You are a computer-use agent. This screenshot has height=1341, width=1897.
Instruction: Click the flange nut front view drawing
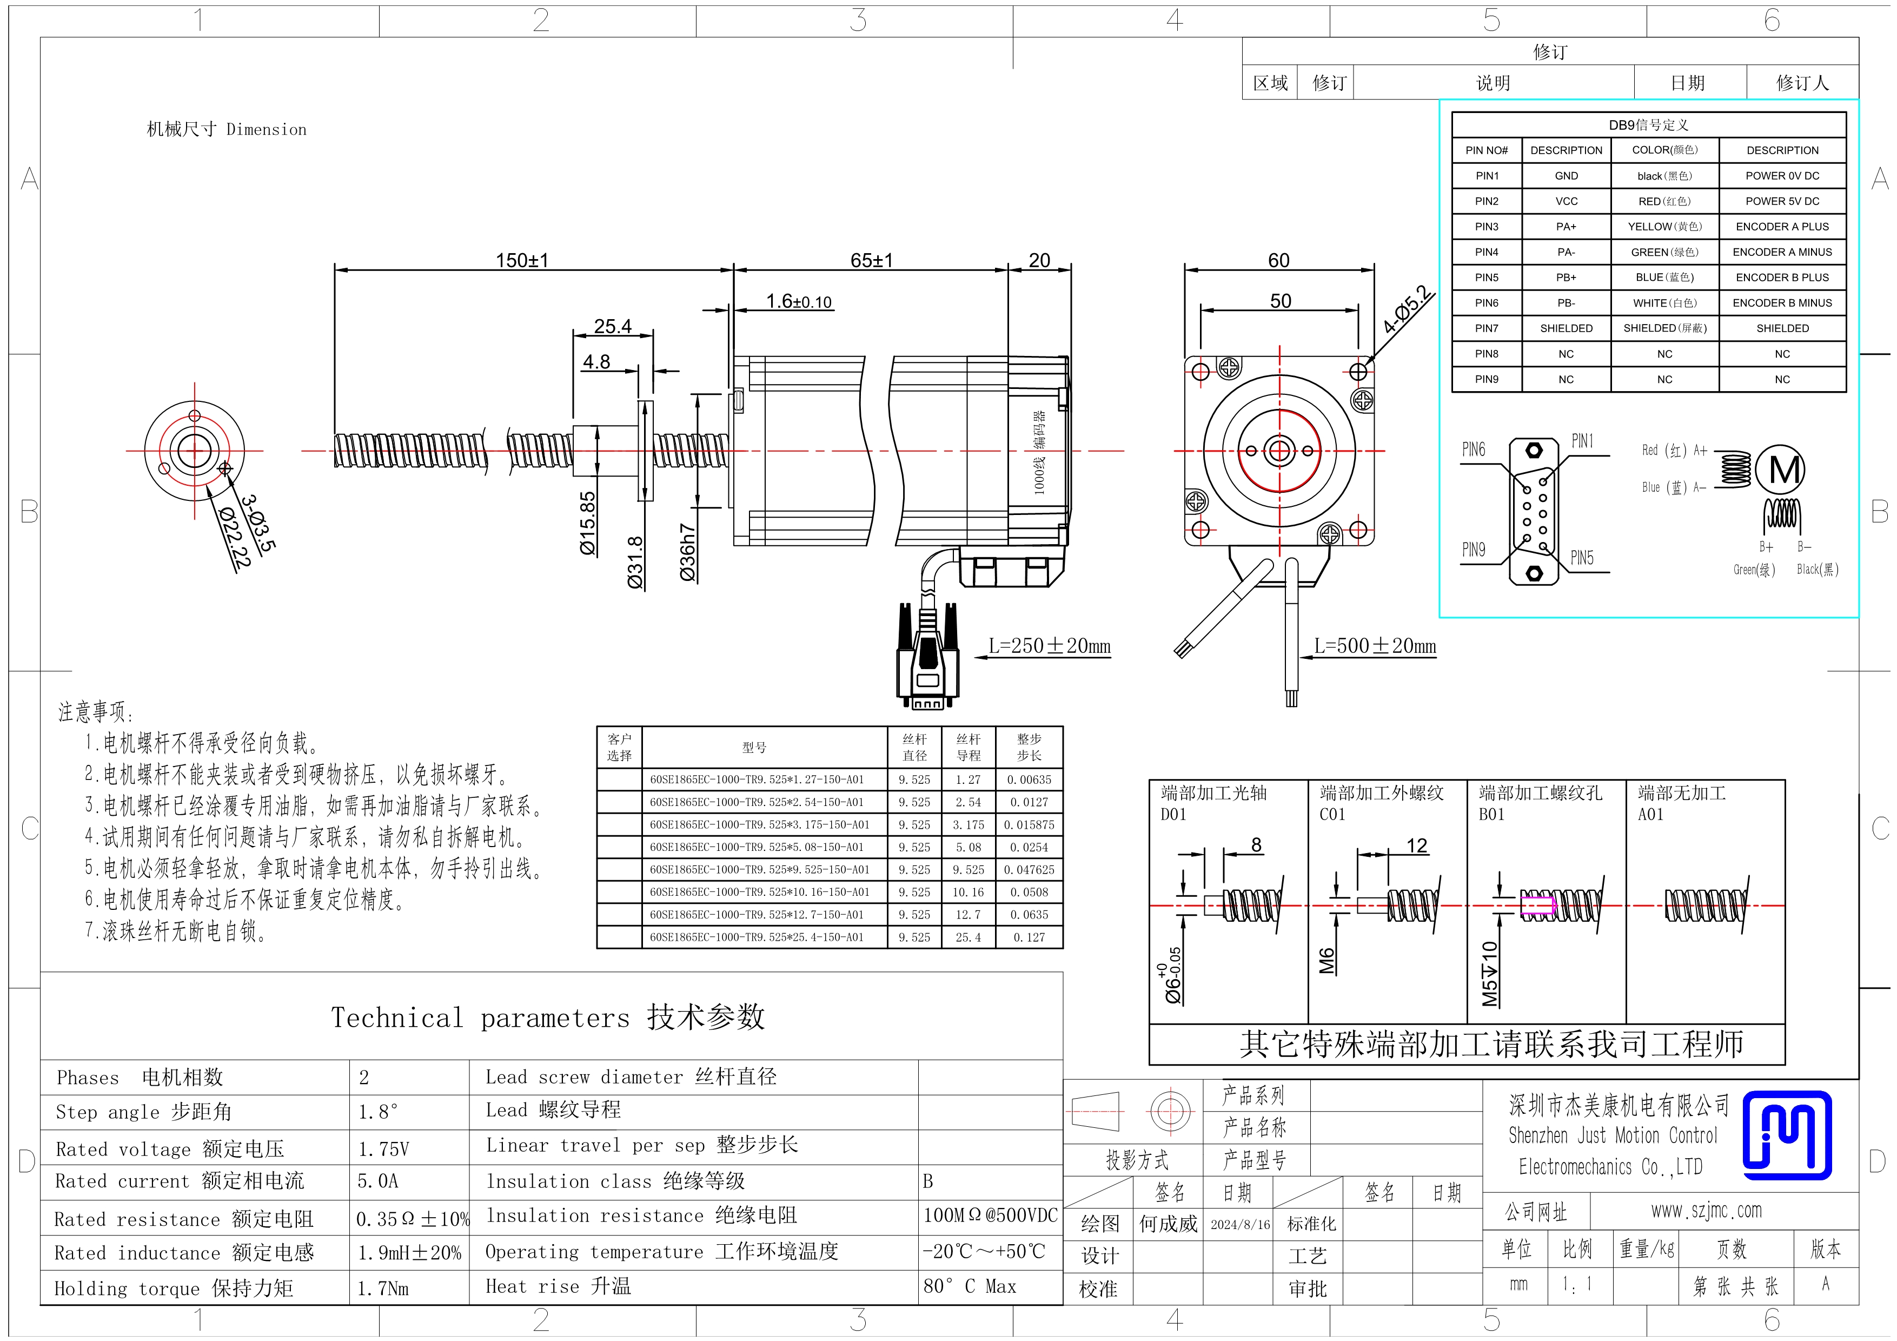click(194, 451)
